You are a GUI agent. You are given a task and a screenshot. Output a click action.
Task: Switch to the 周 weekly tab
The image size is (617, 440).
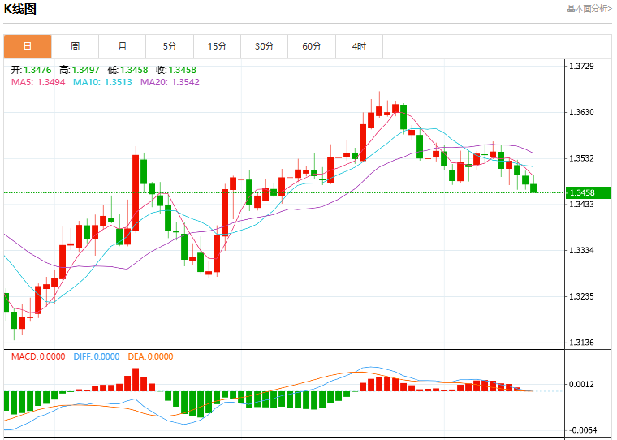click(x=76, y=46)
